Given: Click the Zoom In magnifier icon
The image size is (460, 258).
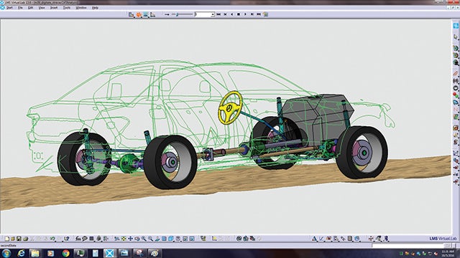Looking at the screenshot, I should click(144, 239).
